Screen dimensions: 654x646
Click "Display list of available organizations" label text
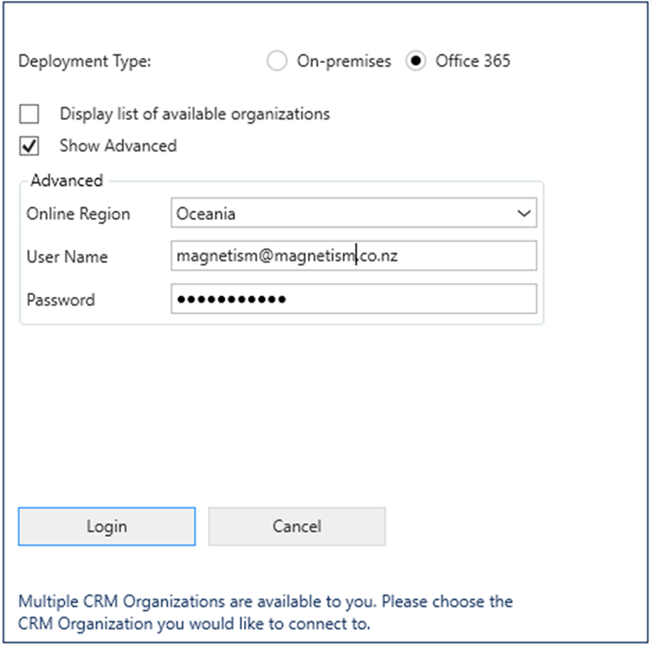(194, 114)
